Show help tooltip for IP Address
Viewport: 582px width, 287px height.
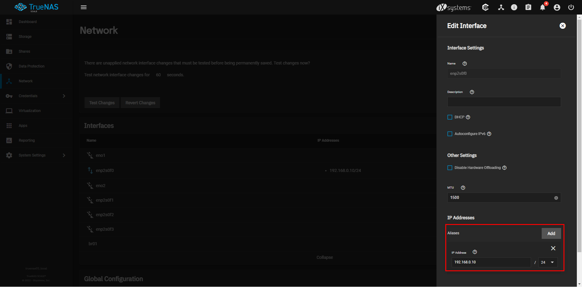[x=475, y=252]
